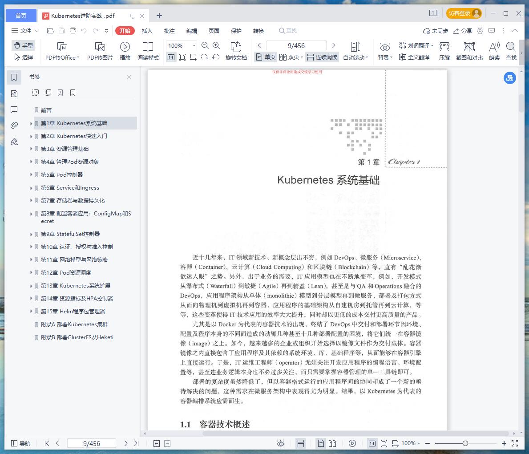Open file folder icon in quick toolbar
The height and width of the screenshot is (454, 529).
click(x=51, y=31)
